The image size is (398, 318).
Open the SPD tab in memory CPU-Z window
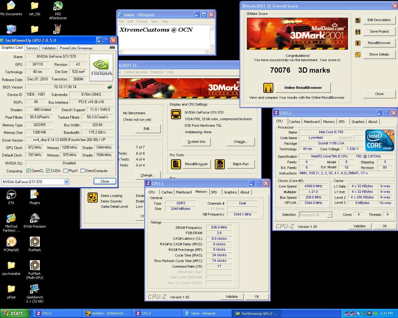[214, 192]
